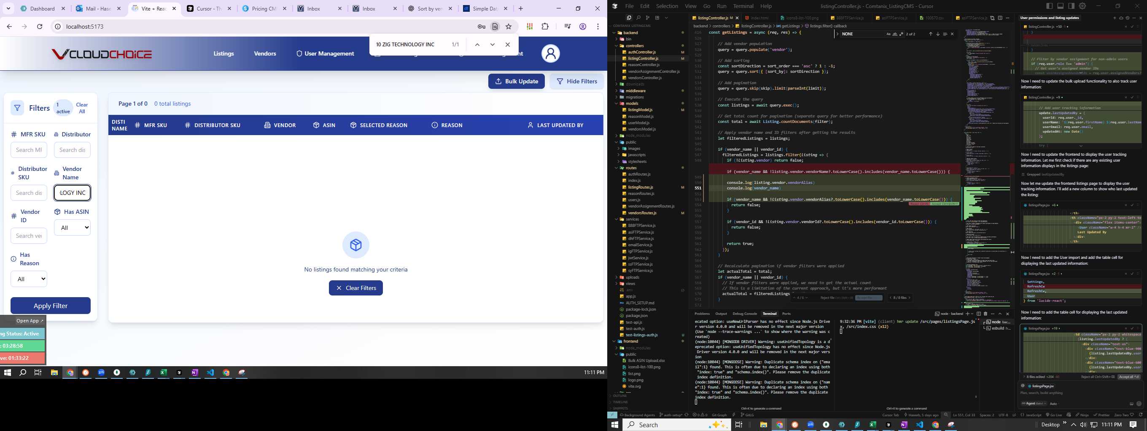Click MFR SKU search input
Viewport: 1147px width, 431px height.
[29, 150]
